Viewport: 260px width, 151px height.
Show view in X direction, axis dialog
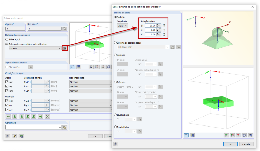coord(226,135)
